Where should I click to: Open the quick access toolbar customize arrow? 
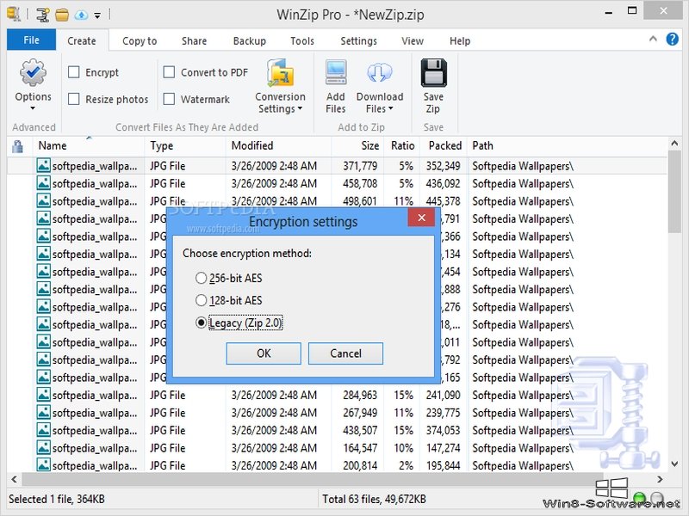point(97,15)
